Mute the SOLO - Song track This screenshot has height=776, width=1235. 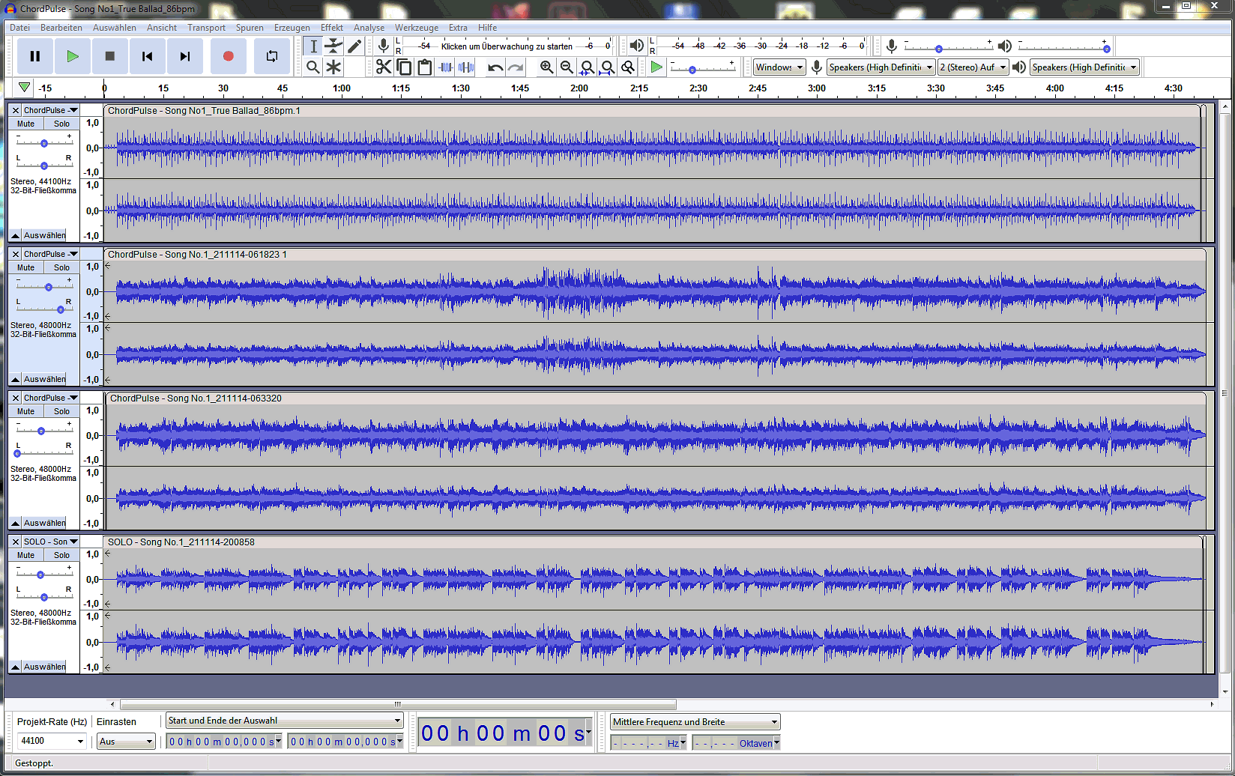pyautogui.click(x=26, y=555)
